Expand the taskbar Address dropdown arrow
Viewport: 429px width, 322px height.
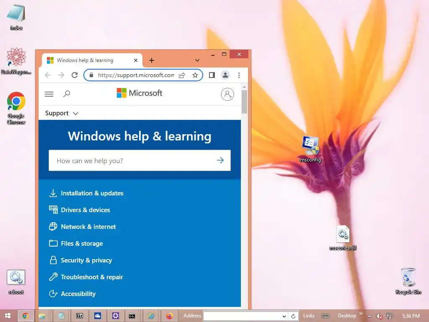[x=284, y=316]
